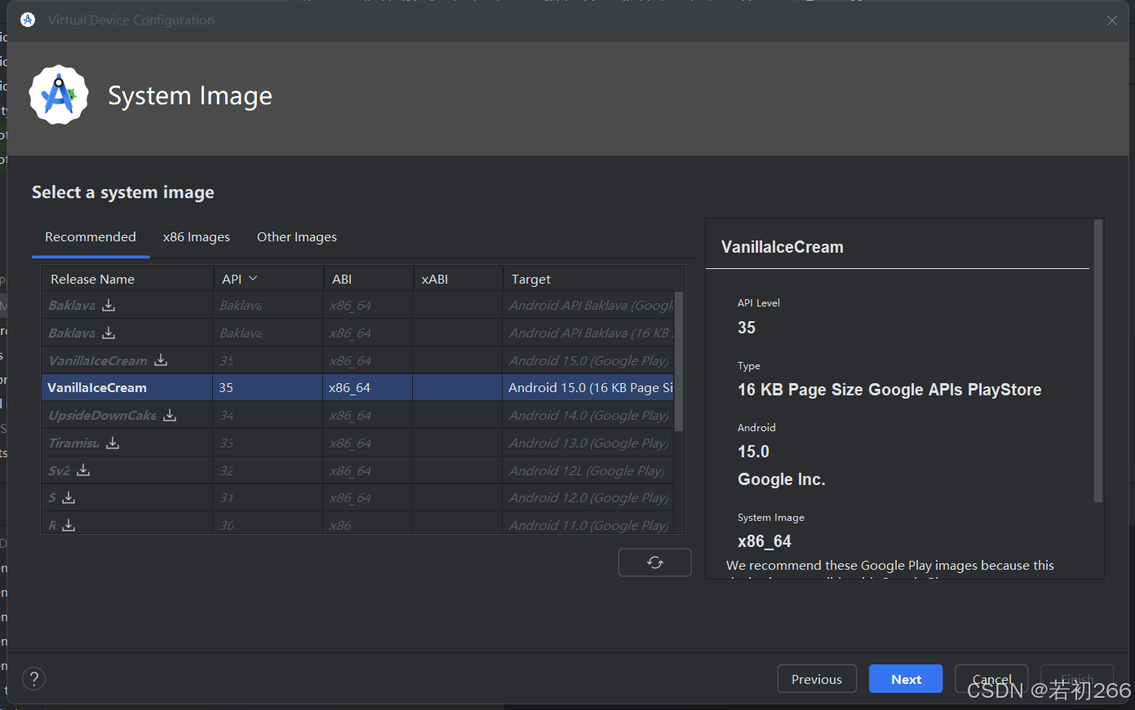This screenshot has height=710, width=1135.
Task: Click the xABI column header
Action: (458, 279)
